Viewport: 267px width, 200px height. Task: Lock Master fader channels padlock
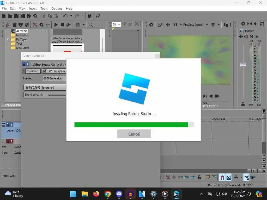point(243,104)
